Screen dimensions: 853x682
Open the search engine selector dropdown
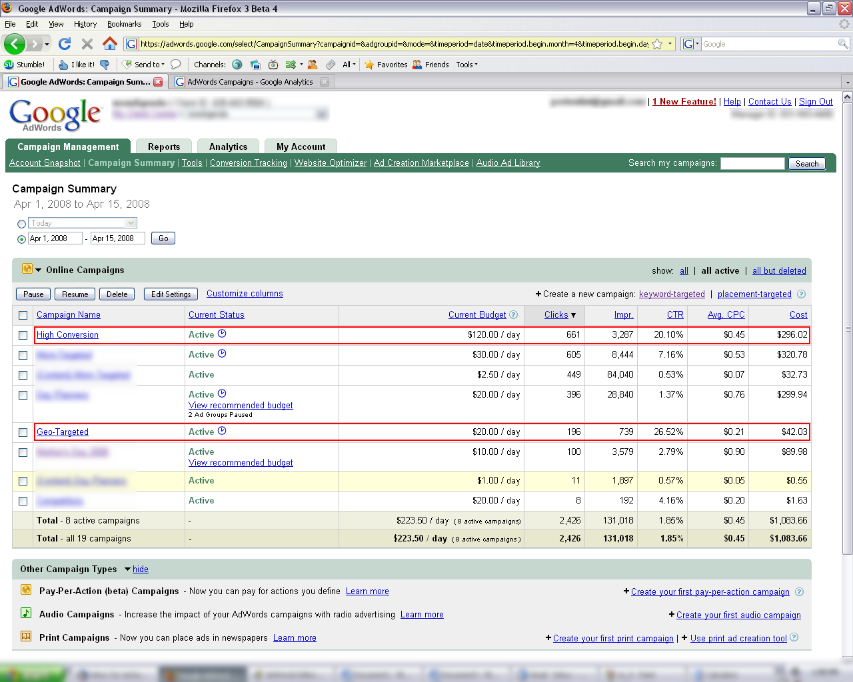coord(691,44)
